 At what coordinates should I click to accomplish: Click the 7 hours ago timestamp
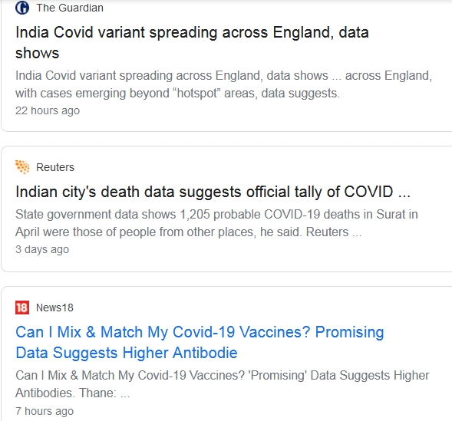coord(45,411)
